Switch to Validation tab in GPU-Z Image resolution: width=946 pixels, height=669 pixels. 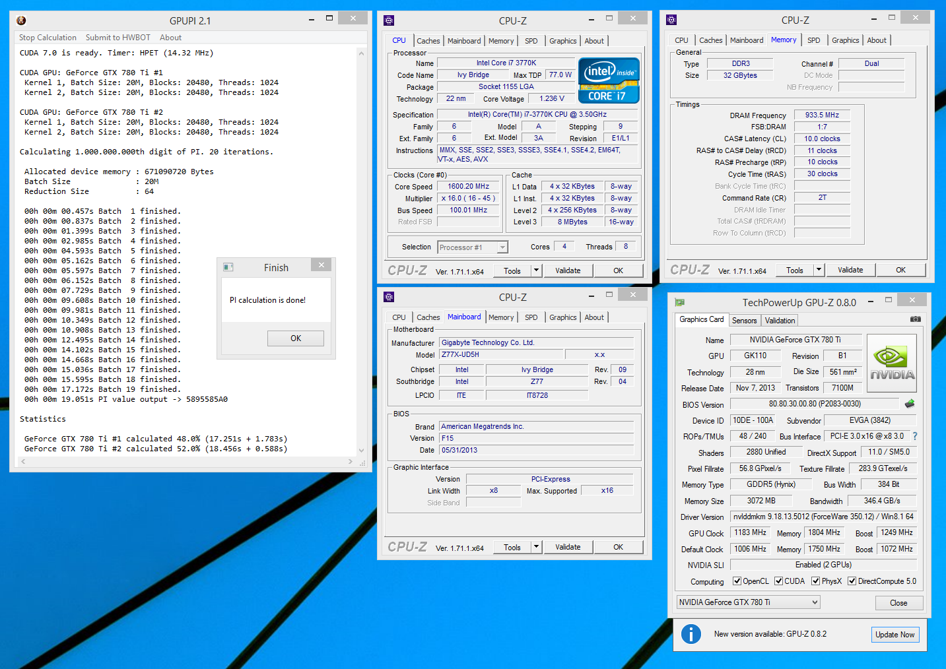780,321
